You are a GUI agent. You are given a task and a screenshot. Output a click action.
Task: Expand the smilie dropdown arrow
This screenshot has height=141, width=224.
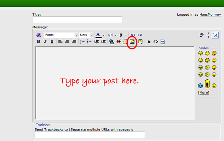click(116, 35)
